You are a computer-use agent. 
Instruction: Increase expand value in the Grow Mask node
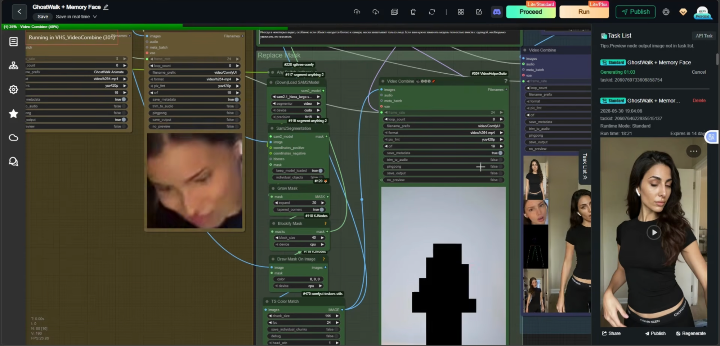(x=323, y=203)
